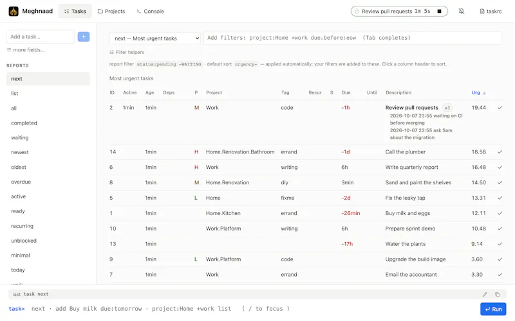Mark Email the accountant as done

[x=500, y=275]
